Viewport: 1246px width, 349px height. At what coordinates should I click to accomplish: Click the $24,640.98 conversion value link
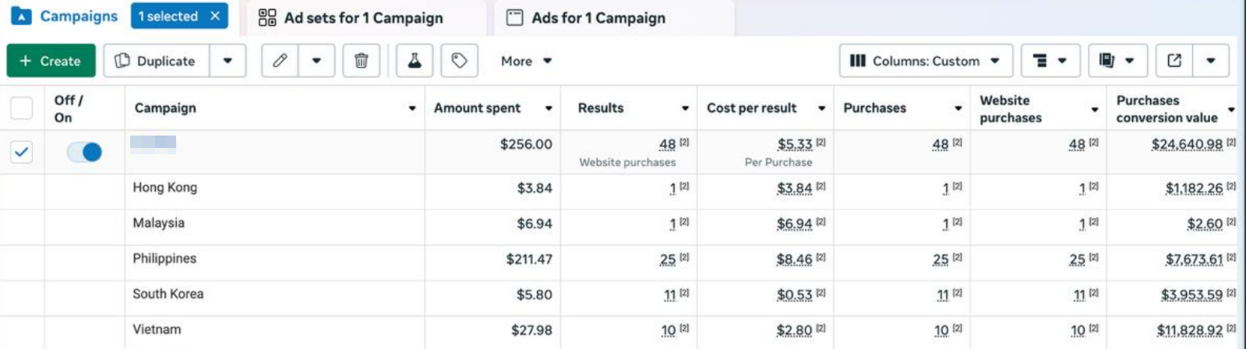coord(1187,145)
